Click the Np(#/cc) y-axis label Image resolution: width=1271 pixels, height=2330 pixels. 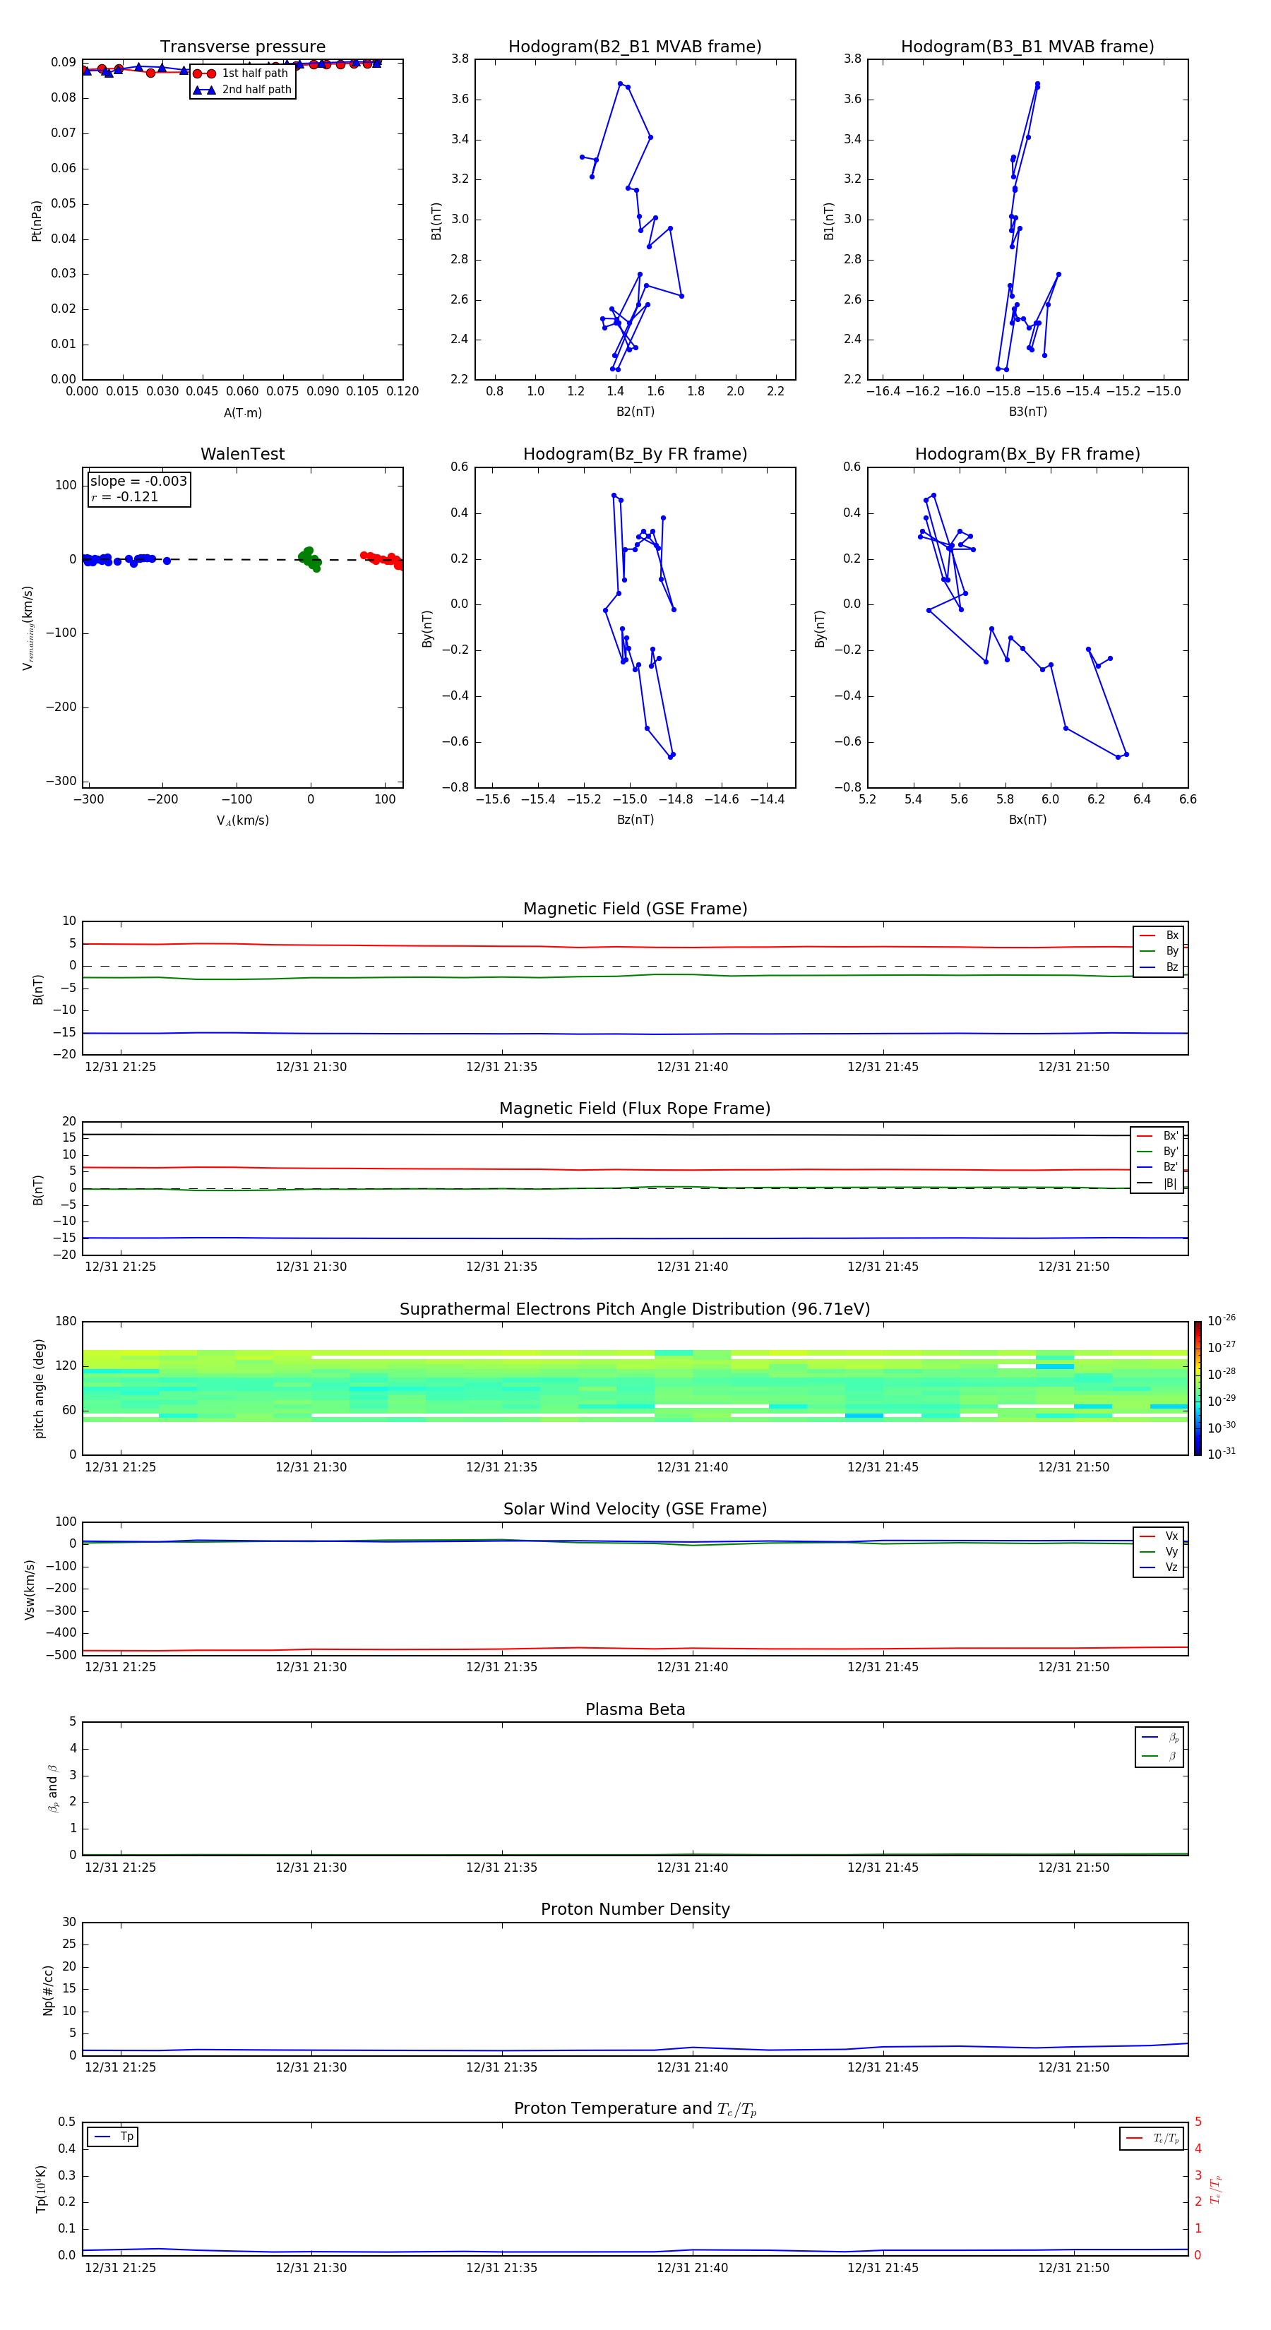pos(48,1990)
